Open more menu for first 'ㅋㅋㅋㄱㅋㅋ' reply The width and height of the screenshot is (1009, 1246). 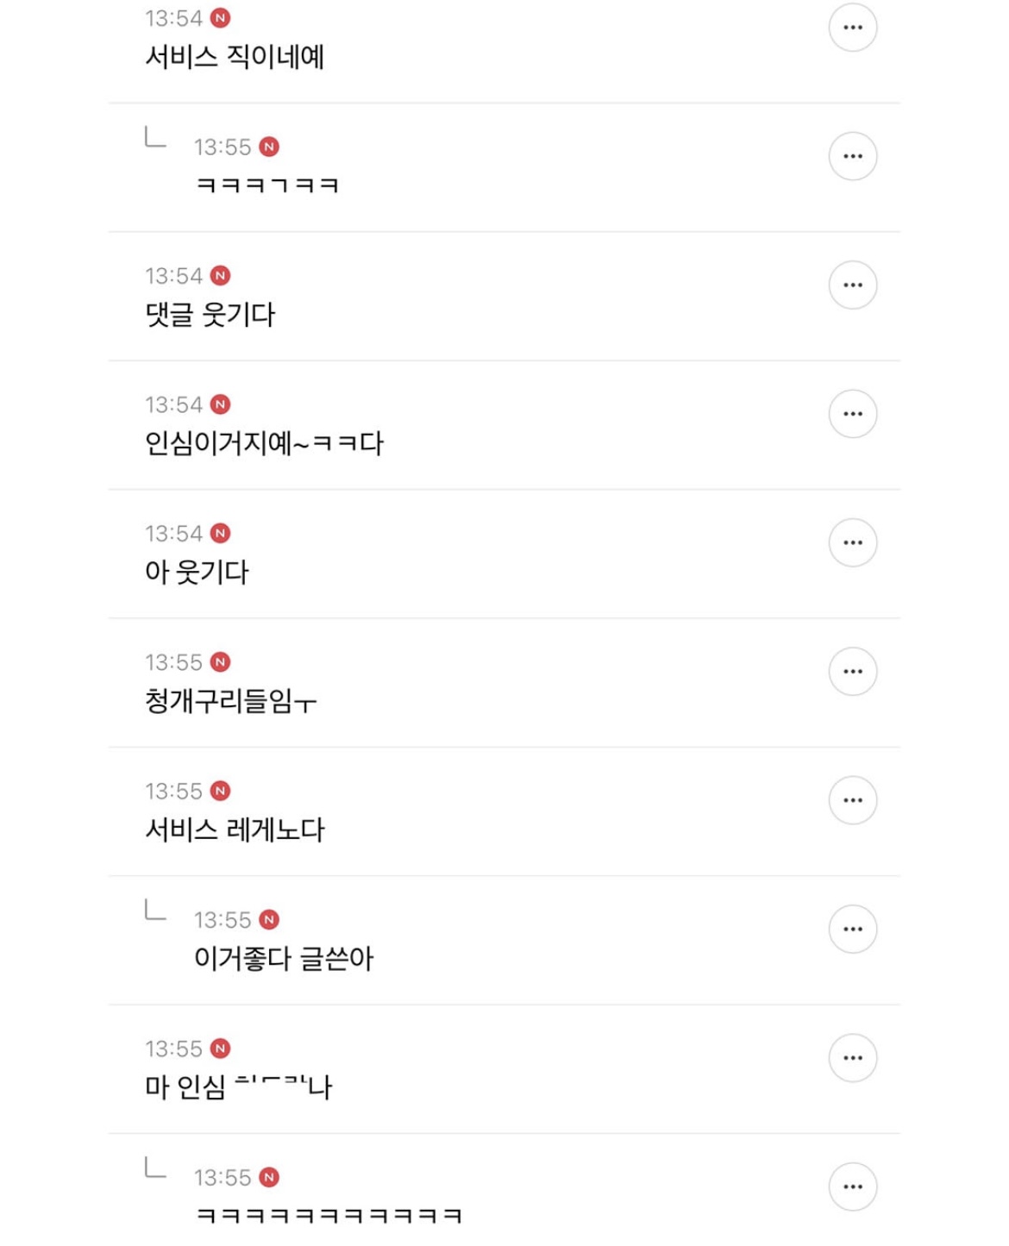pos(852,156)
